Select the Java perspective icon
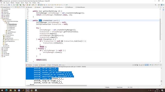Screen dimensions: 165x92 point(162,5)
